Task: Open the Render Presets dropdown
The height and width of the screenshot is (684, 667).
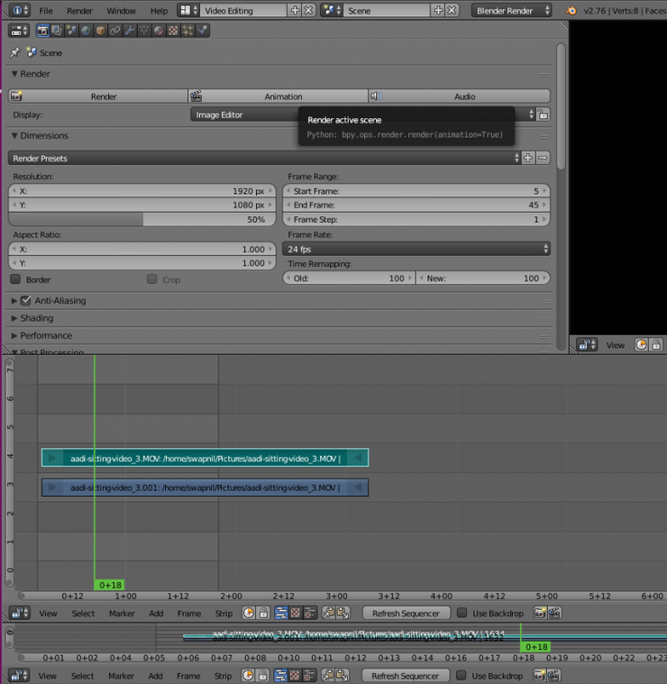Action: point(264,158)
